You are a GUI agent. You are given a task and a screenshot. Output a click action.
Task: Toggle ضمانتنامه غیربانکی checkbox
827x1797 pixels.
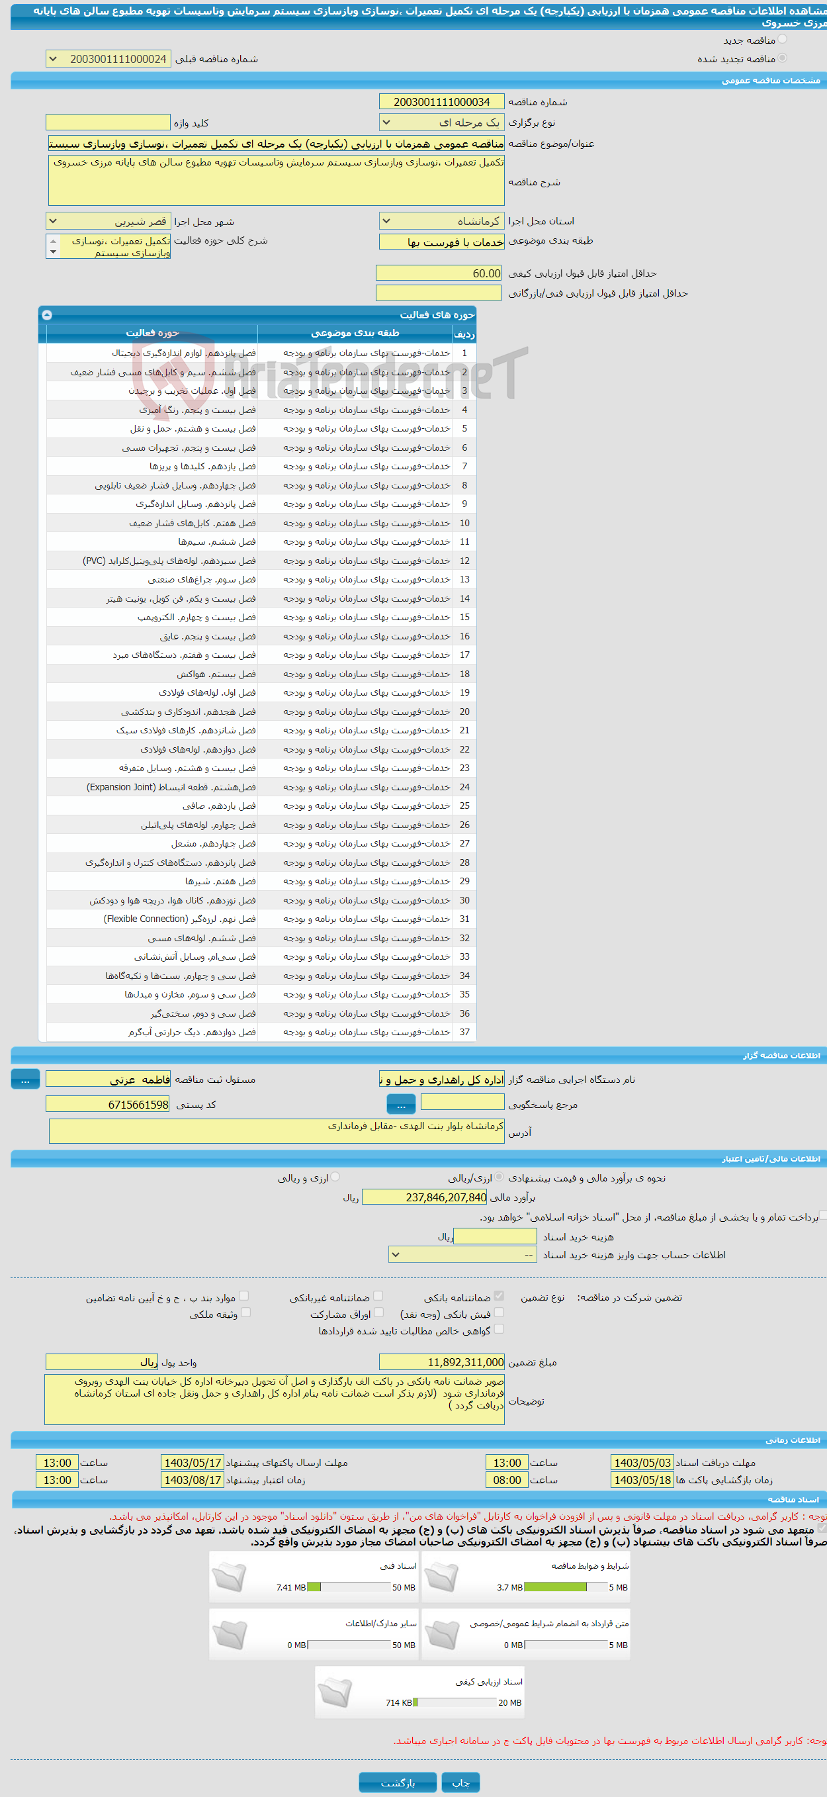pos(378,1296)
